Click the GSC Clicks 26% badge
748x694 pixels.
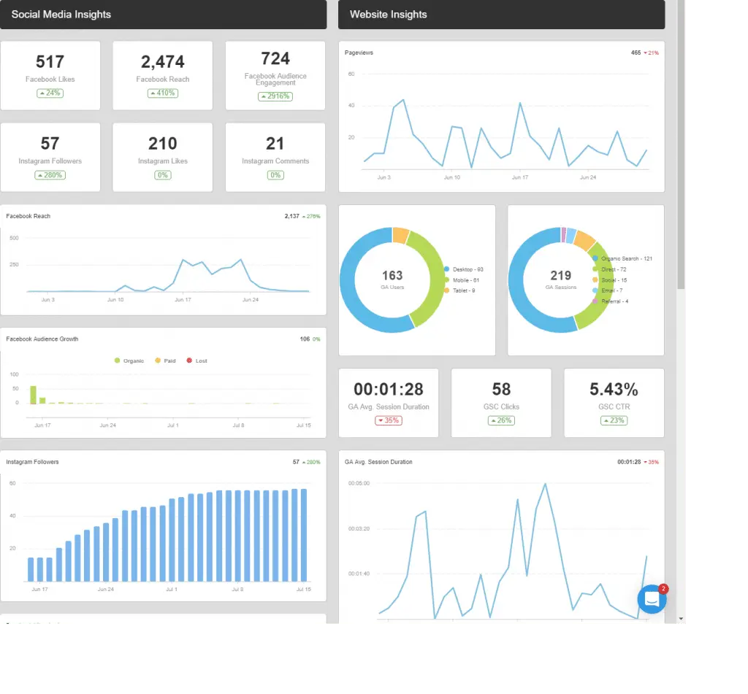tap(501, 420)
